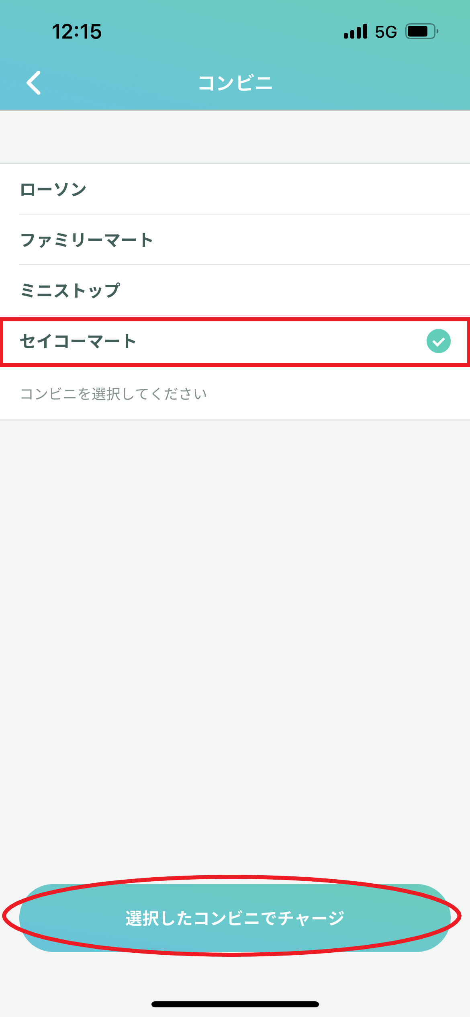Select the セイコーマート row label
The height and width of the screenshot is (1017, 470).
coord(78,341)
